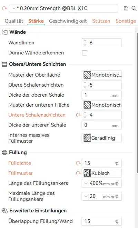Click the save preset floppy disk icon
138x228 pixels.
click(x=126, y=8)
